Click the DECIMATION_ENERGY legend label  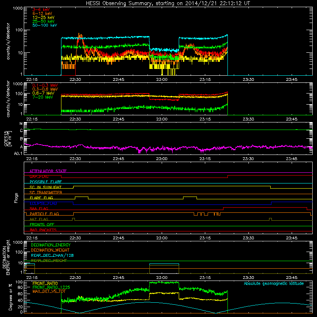(x=51, y=245)
